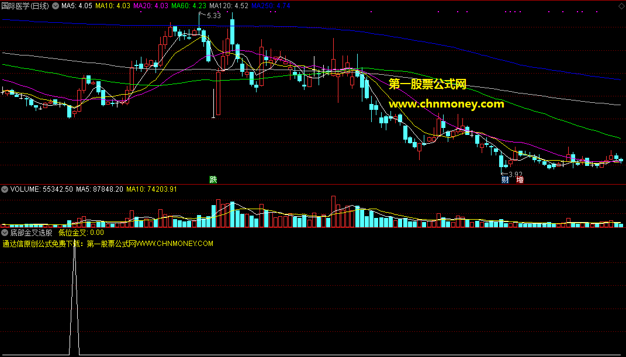
Task: Click the white spike in the indicator panel
Action: pos(74,297)
